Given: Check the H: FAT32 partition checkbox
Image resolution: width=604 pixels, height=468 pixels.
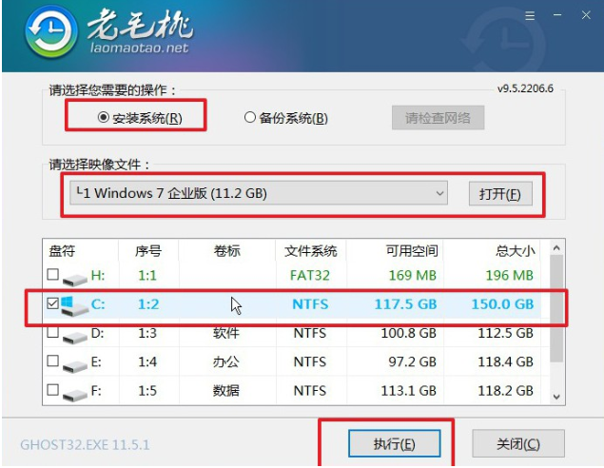Looking at the screenshot, I should 52,274.
